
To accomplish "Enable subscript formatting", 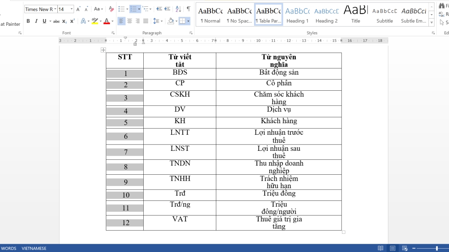I will (64, 22).
